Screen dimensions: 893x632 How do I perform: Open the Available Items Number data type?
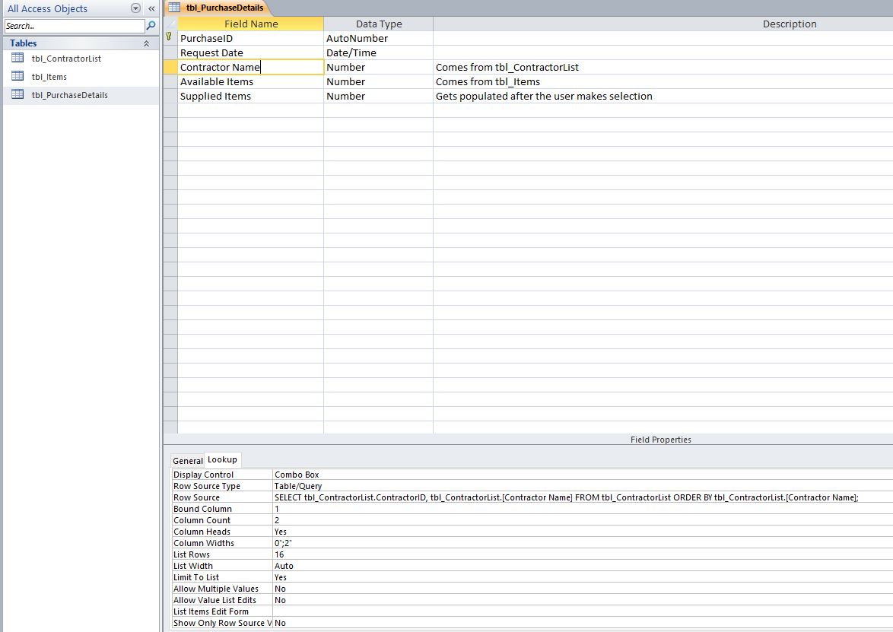pyautogui.click(x=378, y=81)
